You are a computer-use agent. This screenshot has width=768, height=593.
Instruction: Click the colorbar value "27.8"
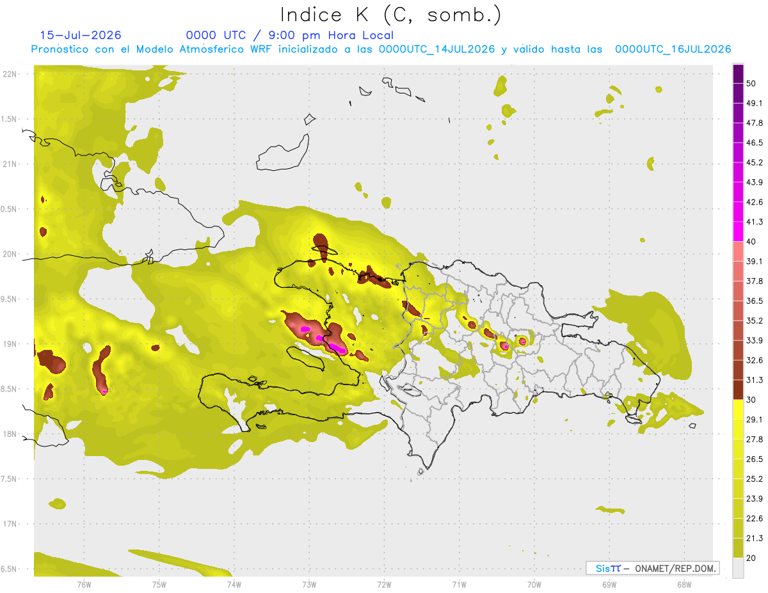coord(755,439)
